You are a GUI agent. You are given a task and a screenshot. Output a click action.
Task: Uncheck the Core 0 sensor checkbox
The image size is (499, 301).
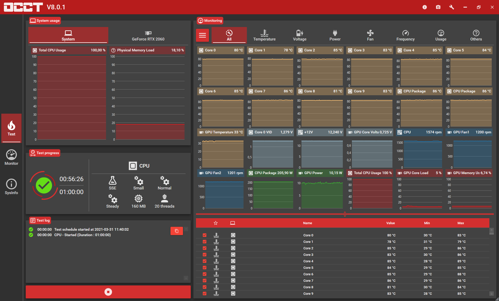(205, 235)
